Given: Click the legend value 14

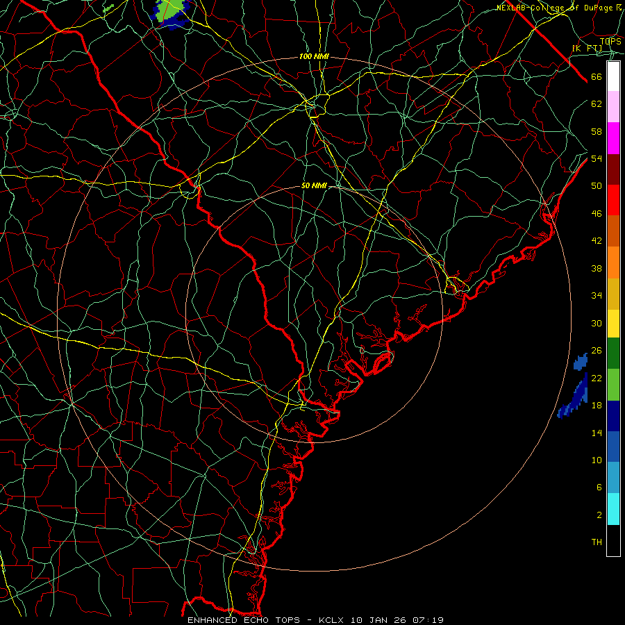Looking at the screenshot, I should tap(597, 433).
